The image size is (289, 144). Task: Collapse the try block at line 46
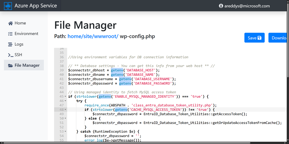pyautogui.click(x=65, y=101)
